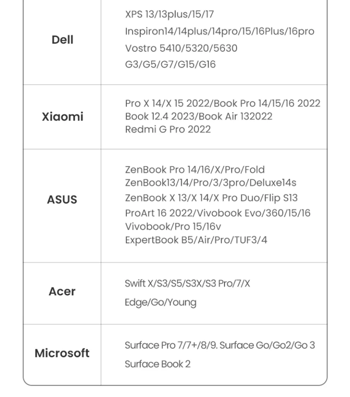Click the Dell brand label
This screenshot has height=397, width=350.
click(62, 40)
